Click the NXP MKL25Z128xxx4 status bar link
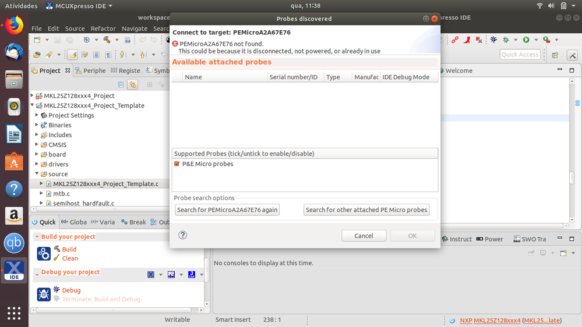Screen dimensions: 582x327 click(x=490, y=321)
